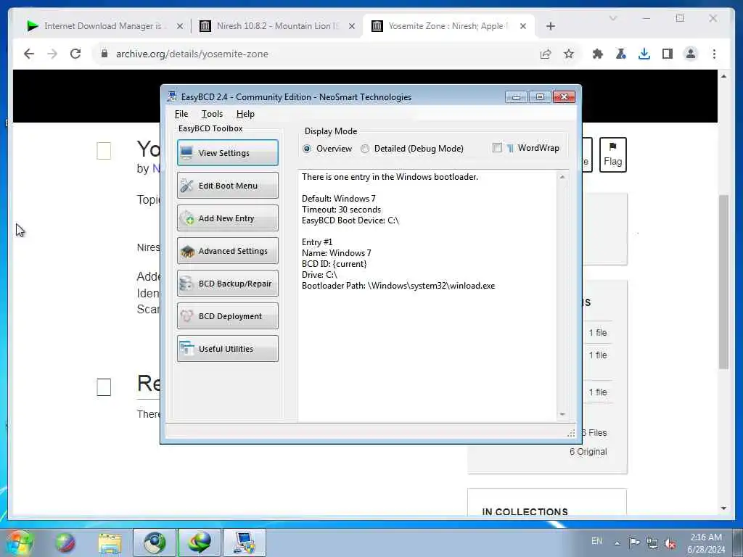Open a new browser tab
The image size is (743, 557).
550,27
